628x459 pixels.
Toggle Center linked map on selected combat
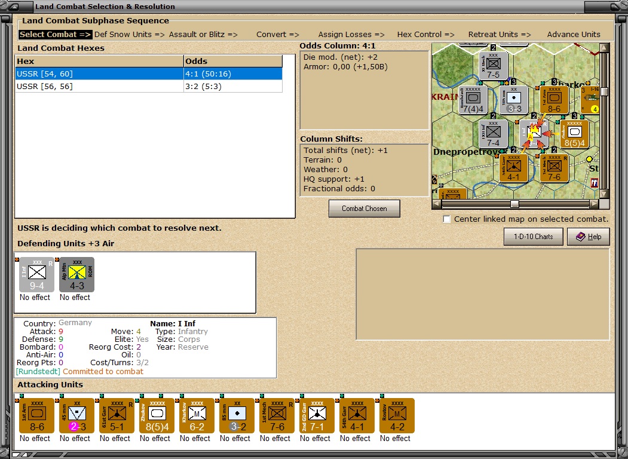tap(446, 219)
